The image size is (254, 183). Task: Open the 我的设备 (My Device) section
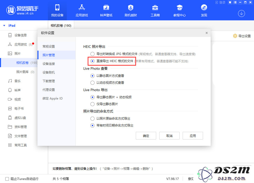(57, 10)
